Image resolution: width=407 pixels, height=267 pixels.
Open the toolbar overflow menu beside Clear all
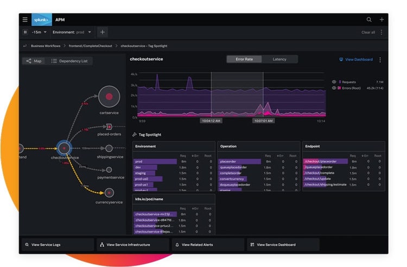[x=381, y=32]
